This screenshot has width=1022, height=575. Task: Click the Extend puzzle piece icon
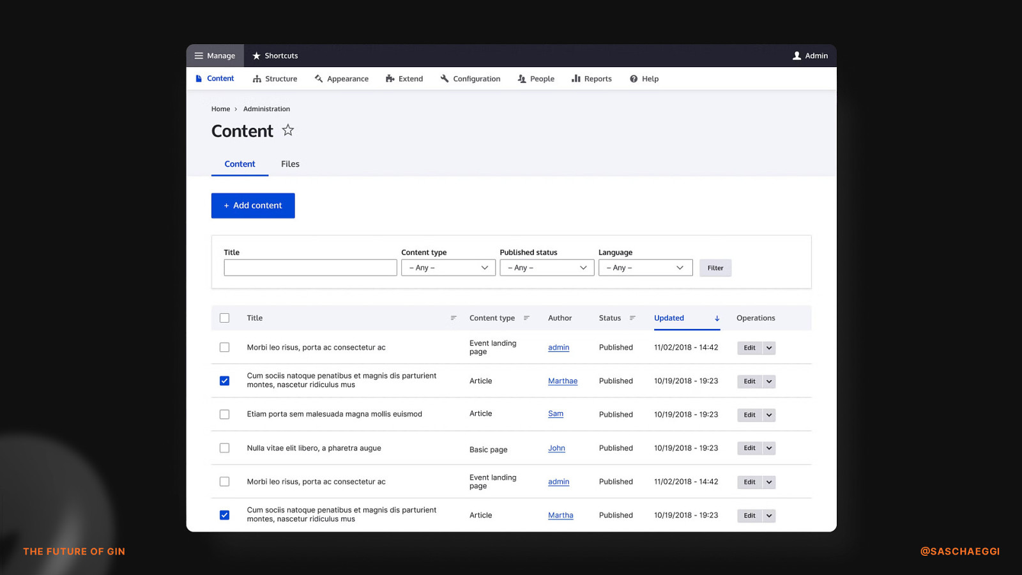coord(390,79)
